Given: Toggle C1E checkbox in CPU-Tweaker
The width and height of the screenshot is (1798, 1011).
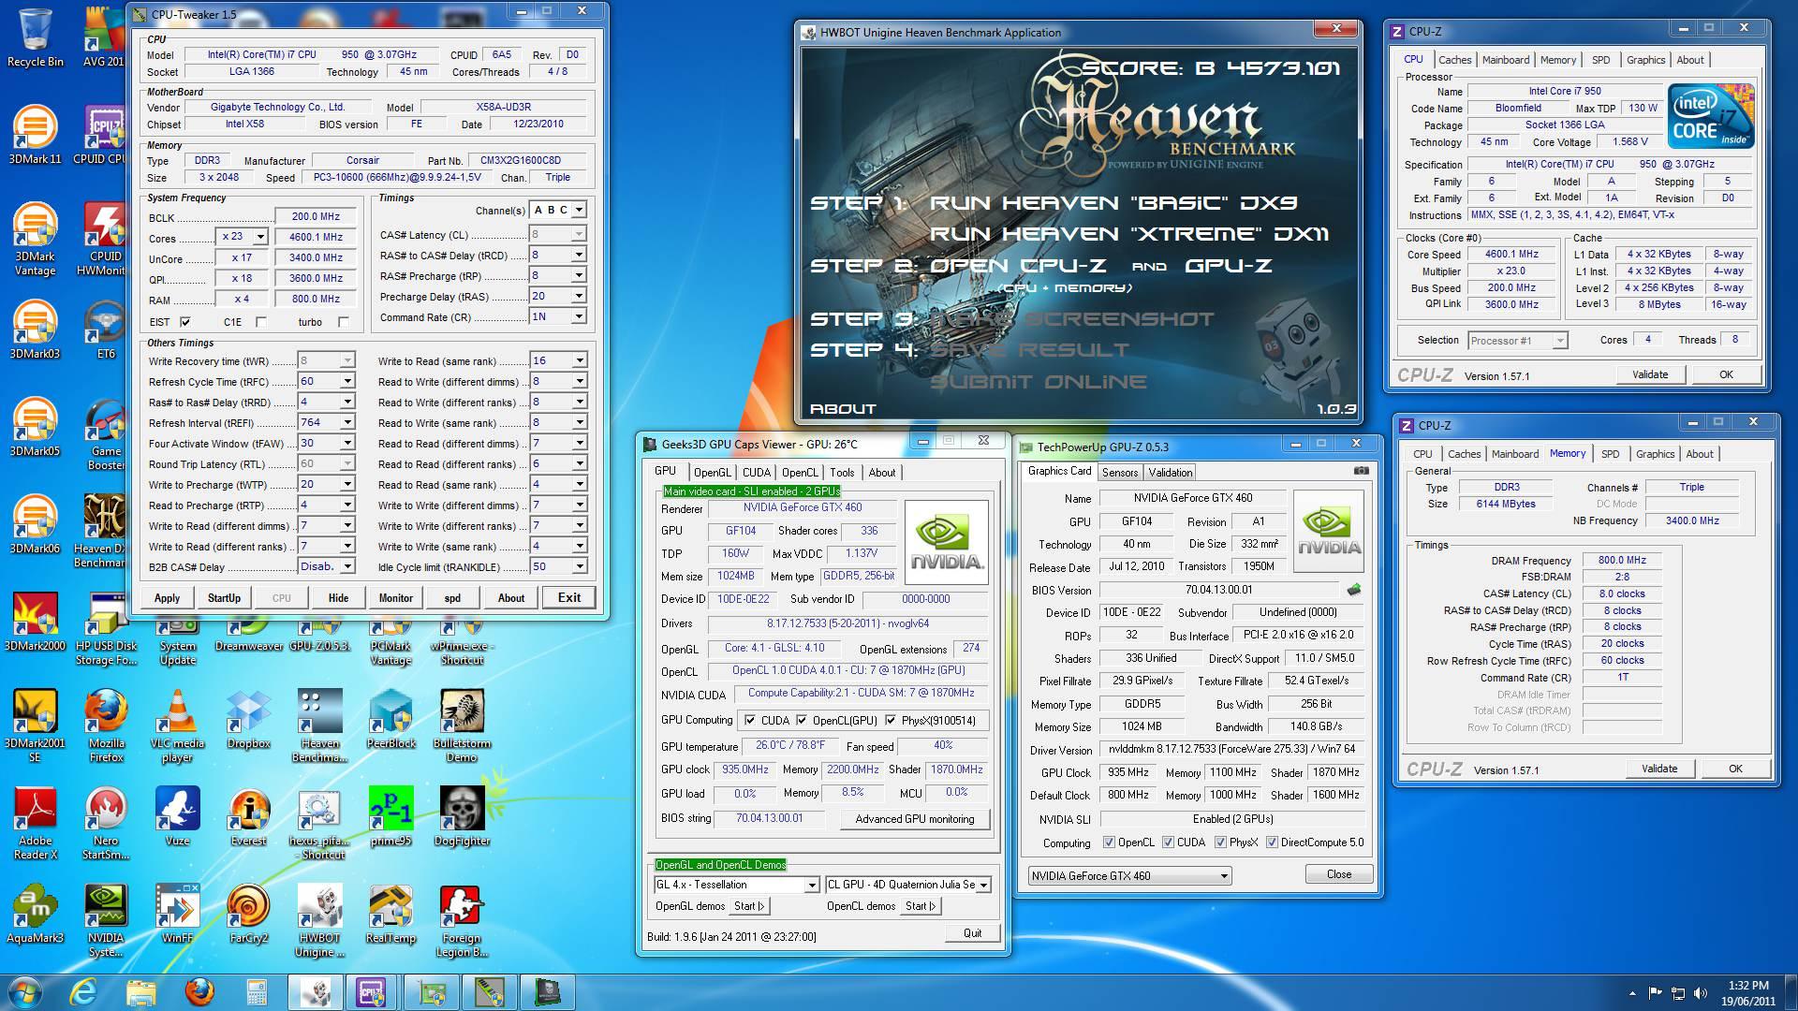Looking at the screenshot, I should point(261,322).
